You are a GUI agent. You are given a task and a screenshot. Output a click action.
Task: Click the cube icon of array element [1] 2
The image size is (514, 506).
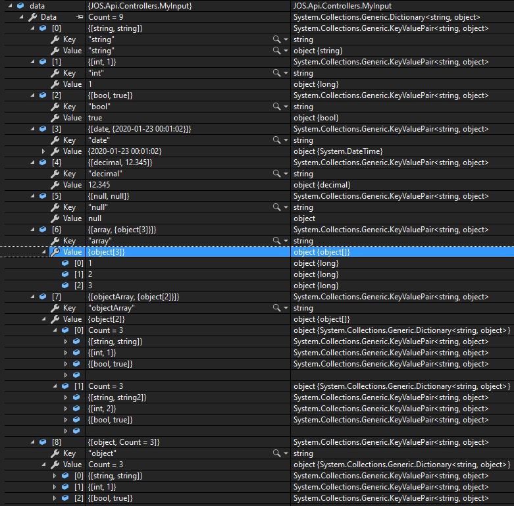click(65, 274)
